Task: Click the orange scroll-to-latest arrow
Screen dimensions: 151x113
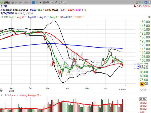Action: (142, 84)
